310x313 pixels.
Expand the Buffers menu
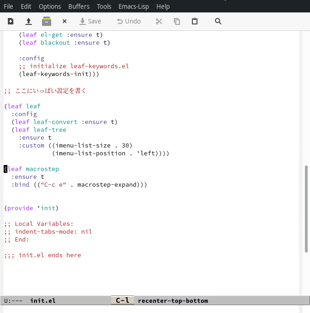(x=79, y=6)
